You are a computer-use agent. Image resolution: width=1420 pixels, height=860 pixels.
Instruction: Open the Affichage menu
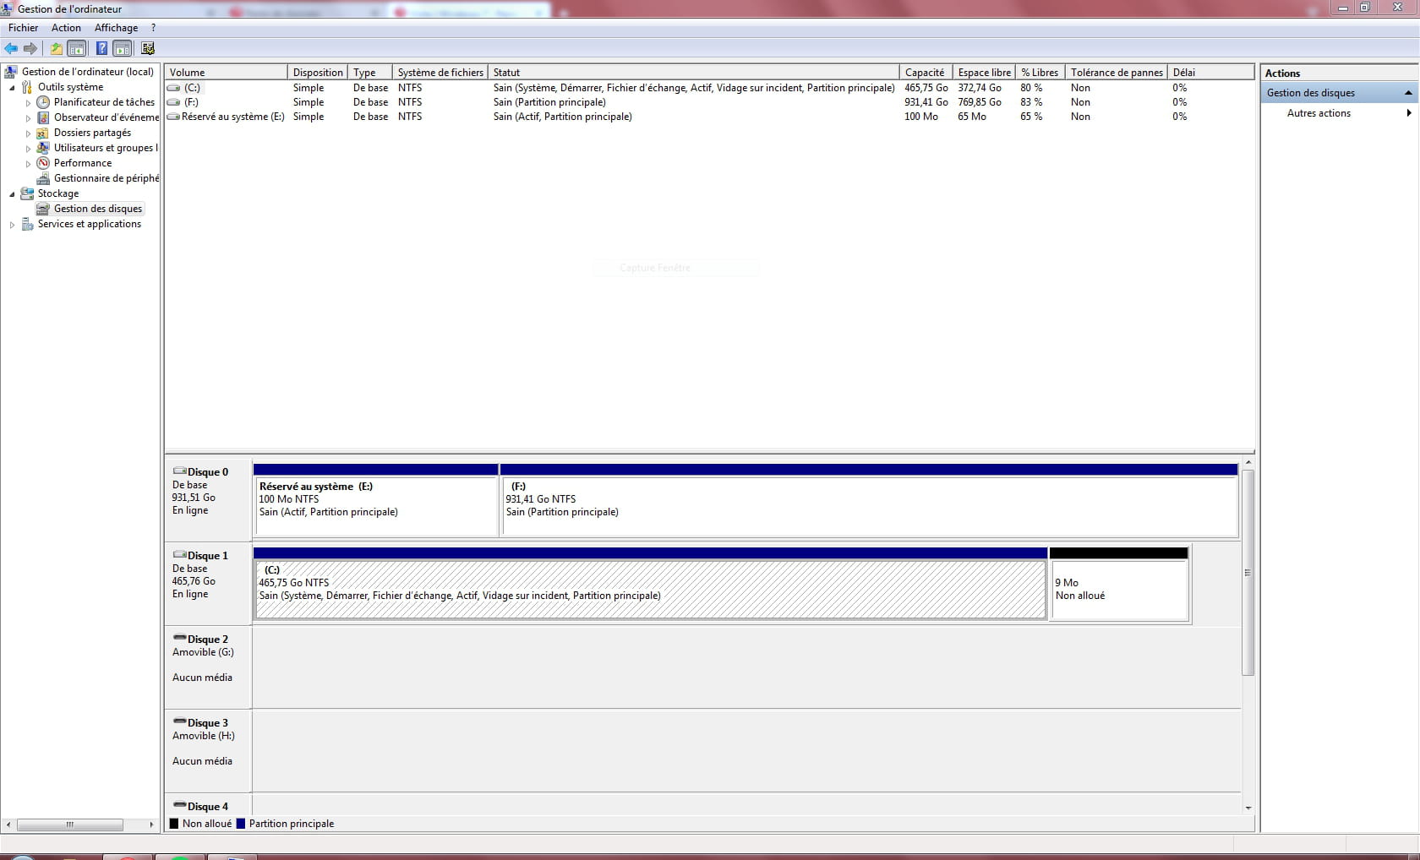point(116,28)
